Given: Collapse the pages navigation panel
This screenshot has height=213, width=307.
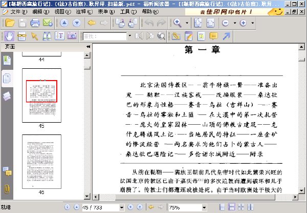Looking at the screenshot, I should pos(89,47).
